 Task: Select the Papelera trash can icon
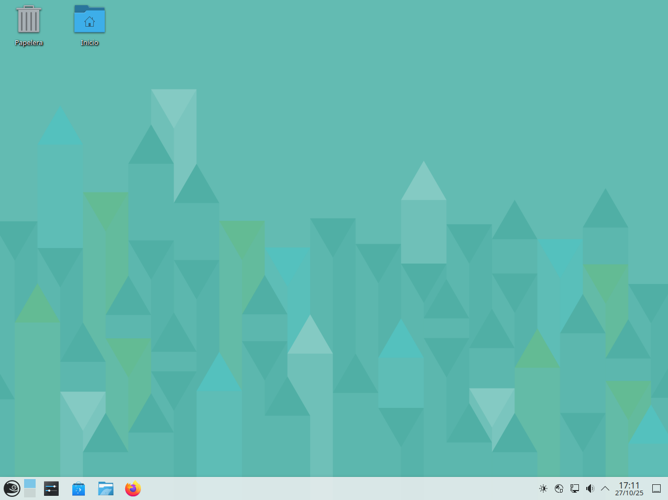[x=29, y=20]
